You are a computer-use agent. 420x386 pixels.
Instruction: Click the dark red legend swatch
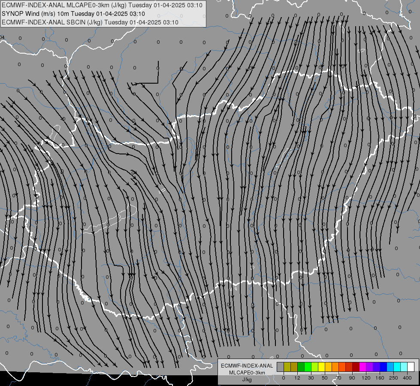coord(356,367)
